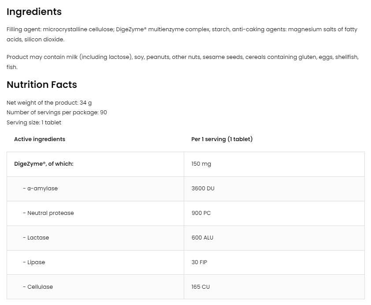Select the Neutral protease row label
Viewport: 371px width, 305px height.
(x=48, y=213)
